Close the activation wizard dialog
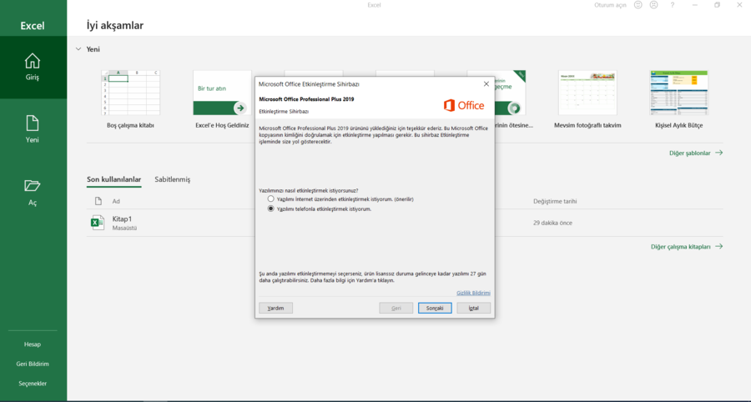The image size is (751, 402). (486, 83)
